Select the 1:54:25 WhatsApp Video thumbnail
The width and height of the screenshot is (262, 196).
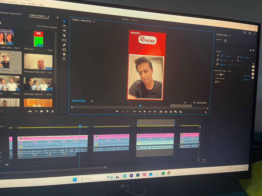pyautogui.click(x=38, y=84)
